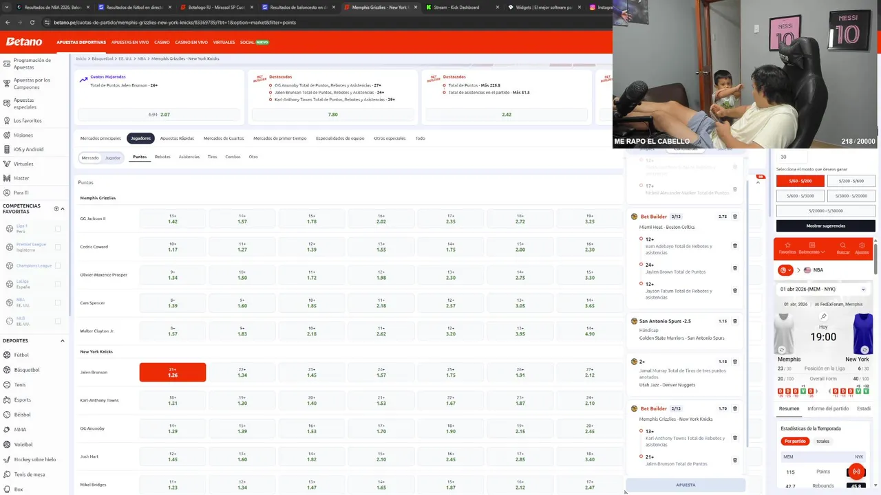Select the S/60 - S/200 amount range
The height and width of the screenshot is (495, 881).
point(800,181)
